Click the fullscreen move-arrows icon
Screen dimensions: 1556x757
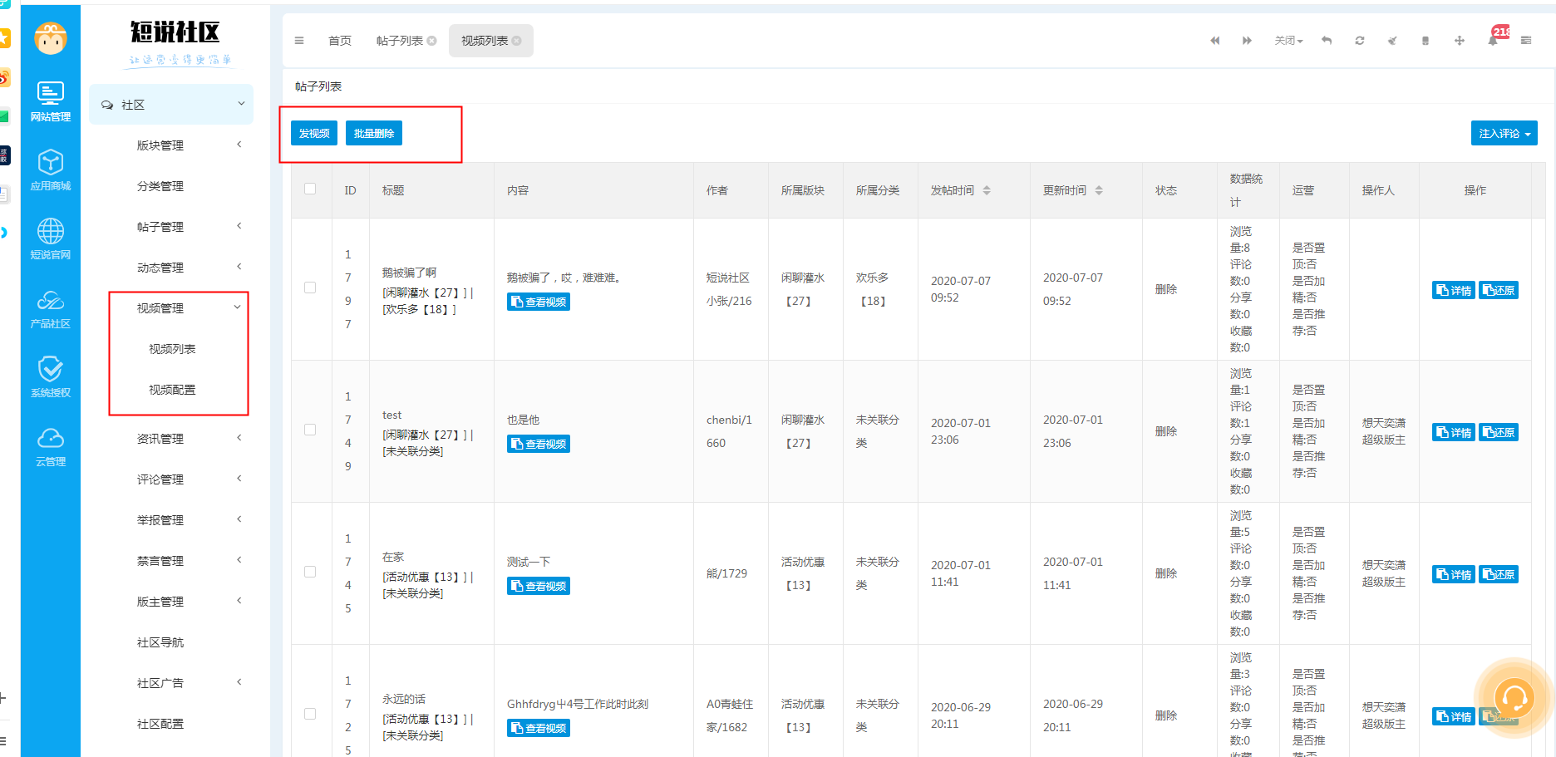1459,41
